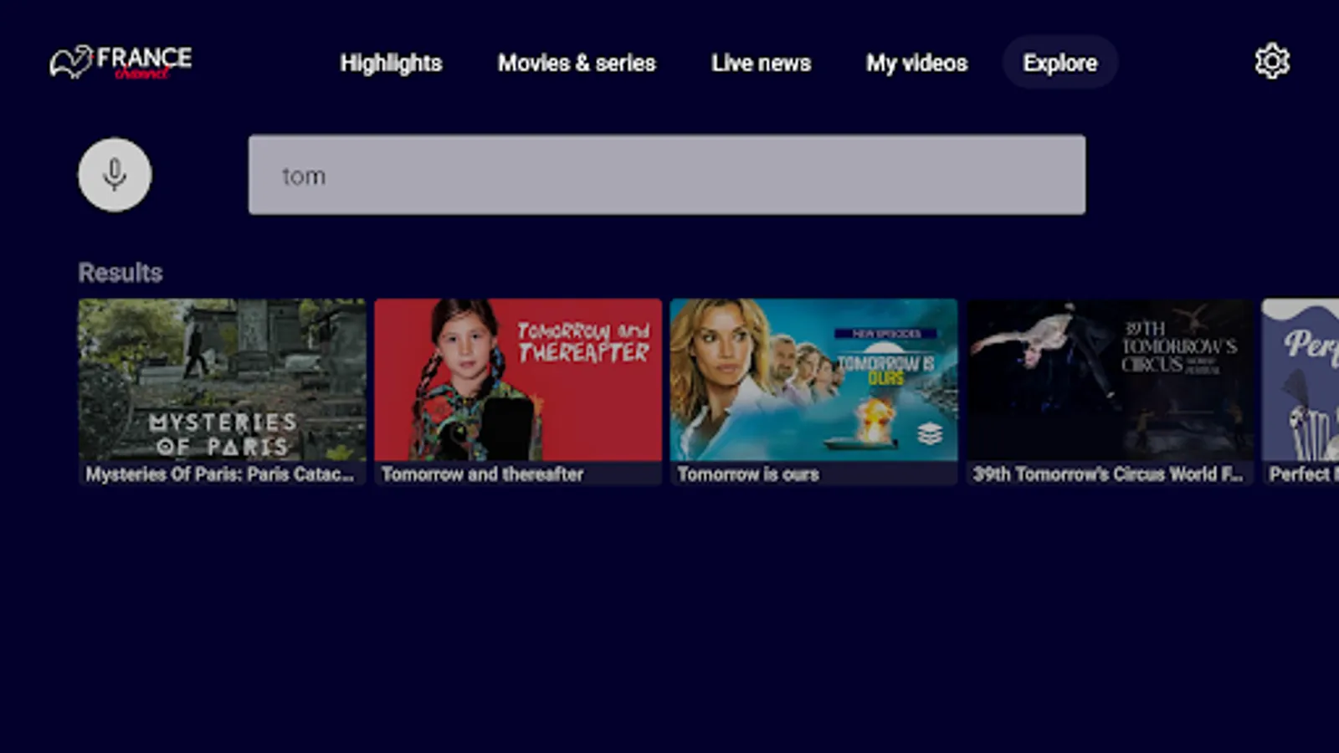Open the Mysteries Of Paris thumbnail
The width and height of the screenshot is (1339, 753).
tap(222, 379)
